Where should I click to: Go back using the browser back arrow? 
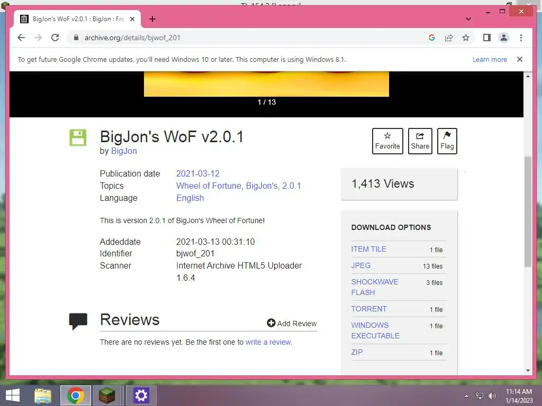click(21, 38)
